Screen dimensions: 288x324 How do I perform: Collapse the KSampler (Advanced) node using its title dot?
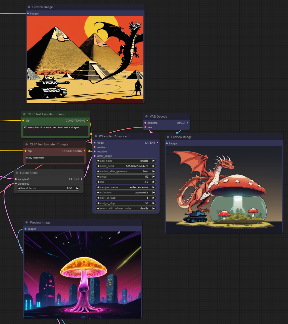pos(96,136)
